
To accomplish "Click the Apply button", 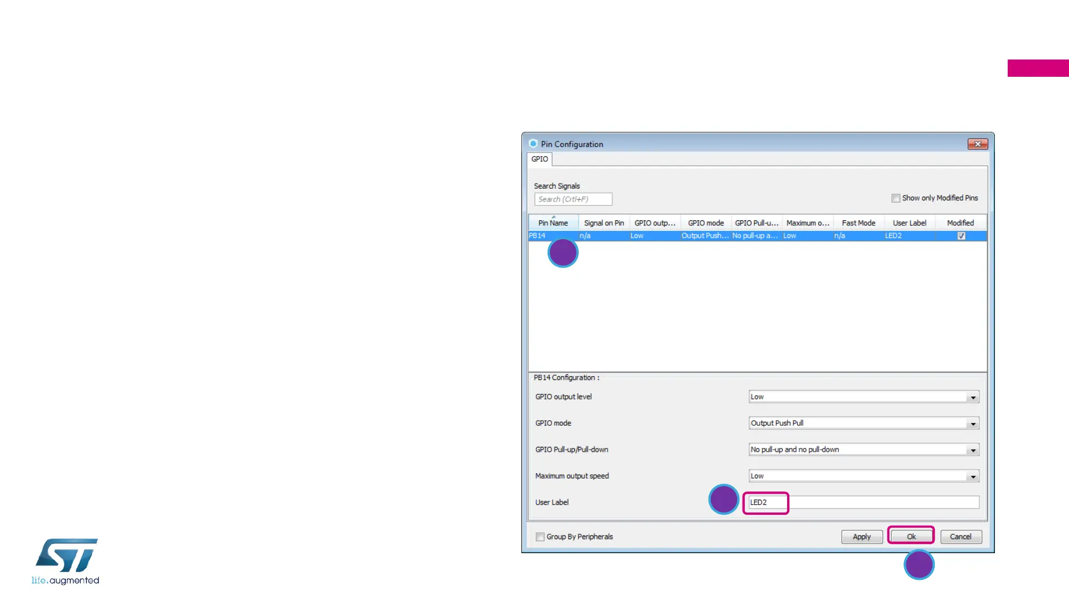I will click(x=862, y=537).
